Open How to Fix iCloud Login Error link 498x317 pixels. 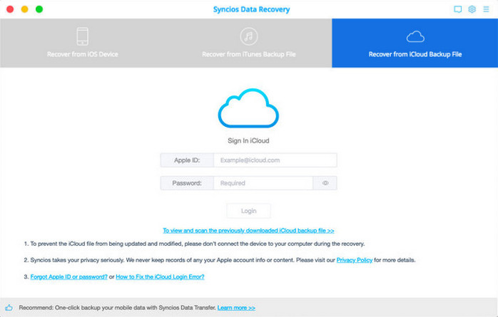coord(160,276)
